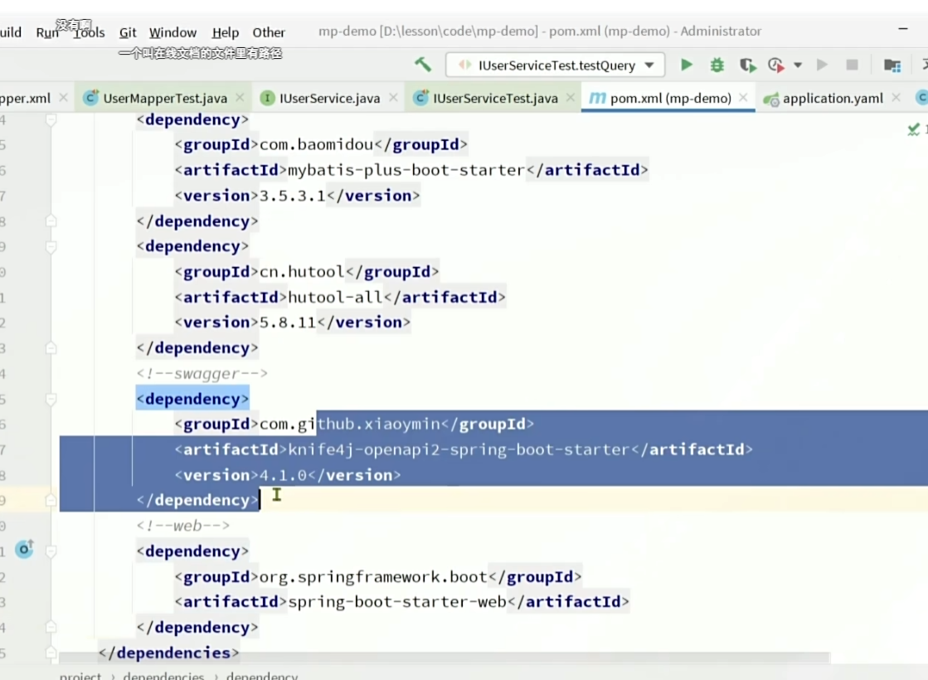Close the IUserServiceTest.java tab

pos(570,98)
